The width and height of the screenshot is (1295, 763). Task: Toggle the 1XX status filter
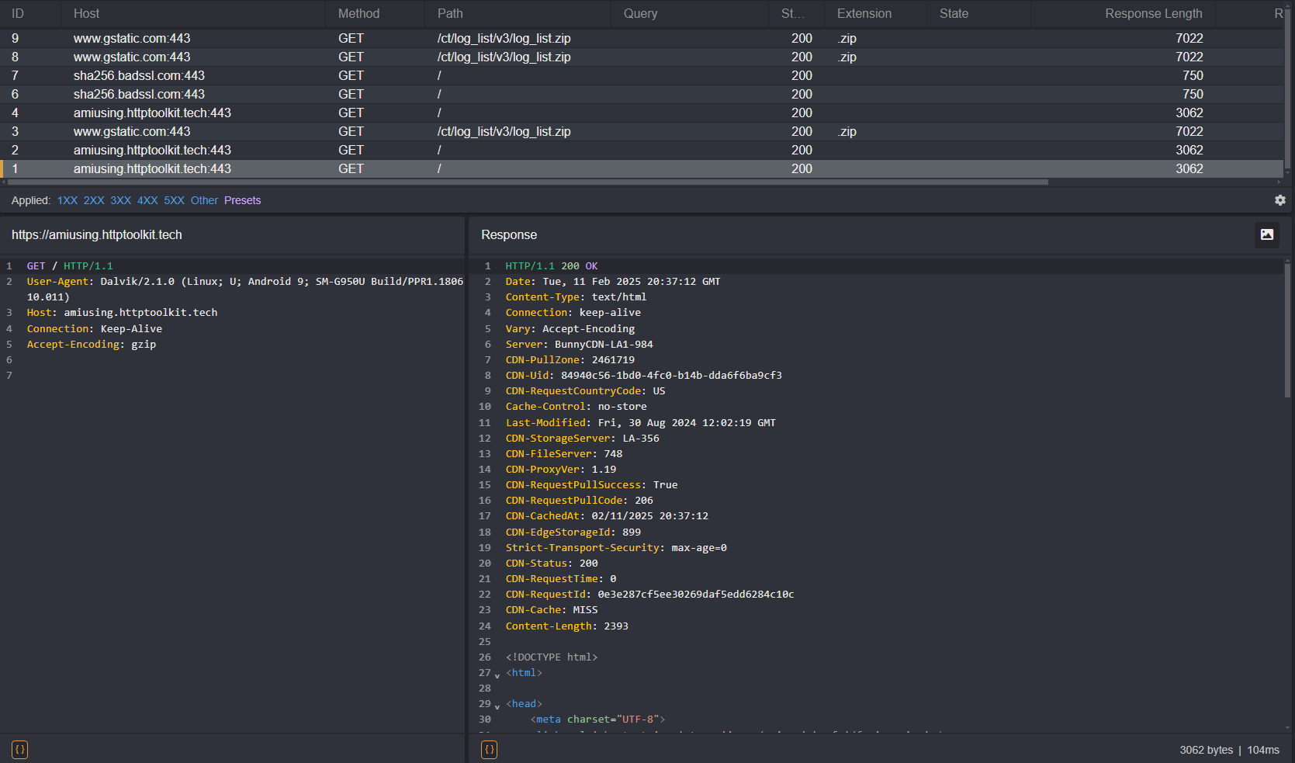pos(68,200)
